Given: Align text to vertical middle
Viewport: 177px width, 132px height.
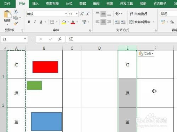Looking at the screenshot, I should click(103, 14).
